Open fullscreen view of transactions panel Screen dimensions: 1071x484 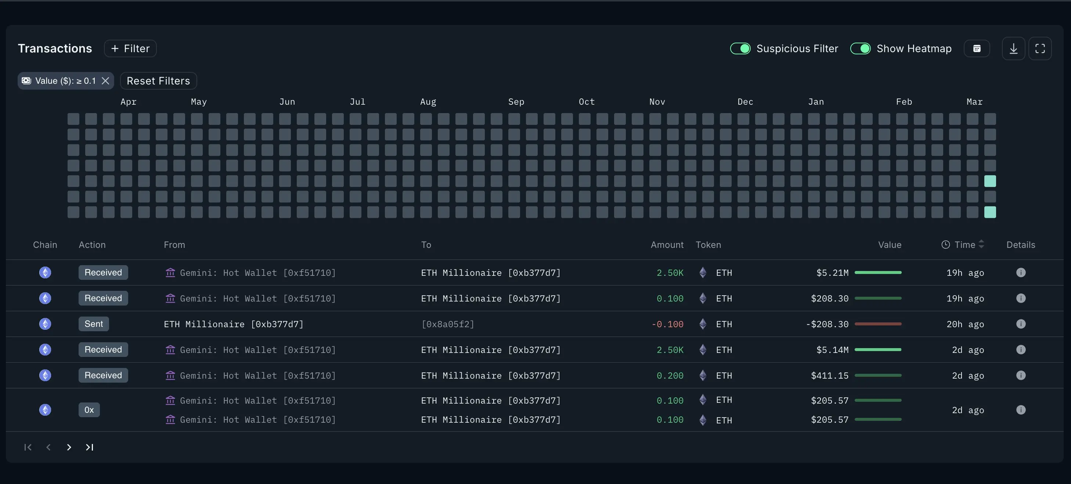[x=1040, y=48]
